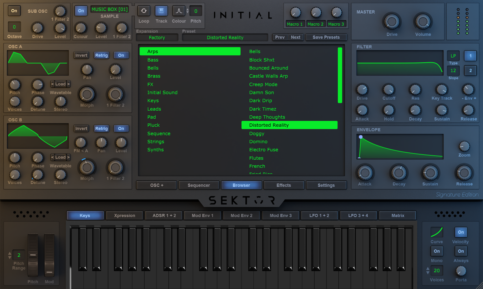Image resolution: width=483 pixels, height=289 pixels.
Task: Click Next to load the following preset
Action: click(x=296, y=37)
